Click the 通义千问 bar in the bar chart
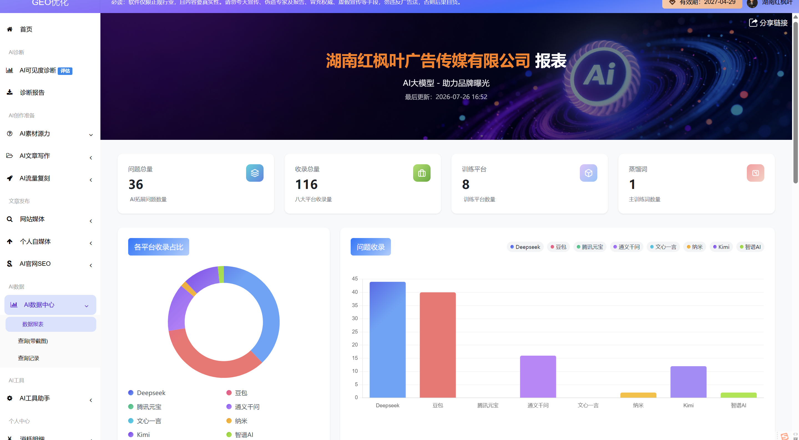Image resolution: width=799 pixels, height=440 pixels. (x=538, y=376)
